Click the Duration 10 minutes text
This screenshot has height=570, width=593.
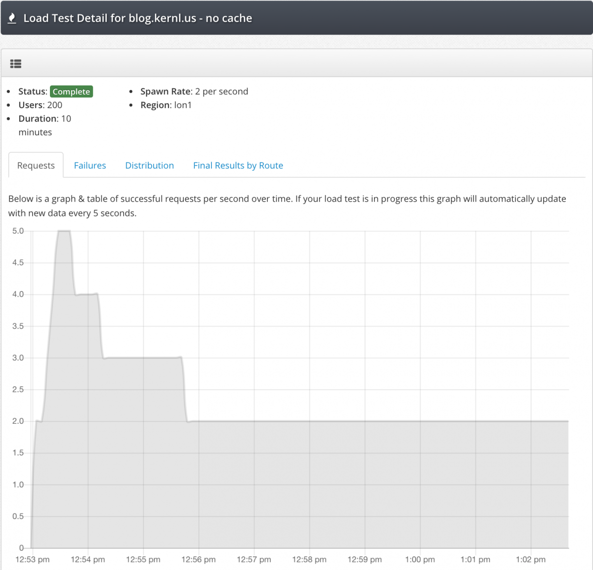(44, 119)
